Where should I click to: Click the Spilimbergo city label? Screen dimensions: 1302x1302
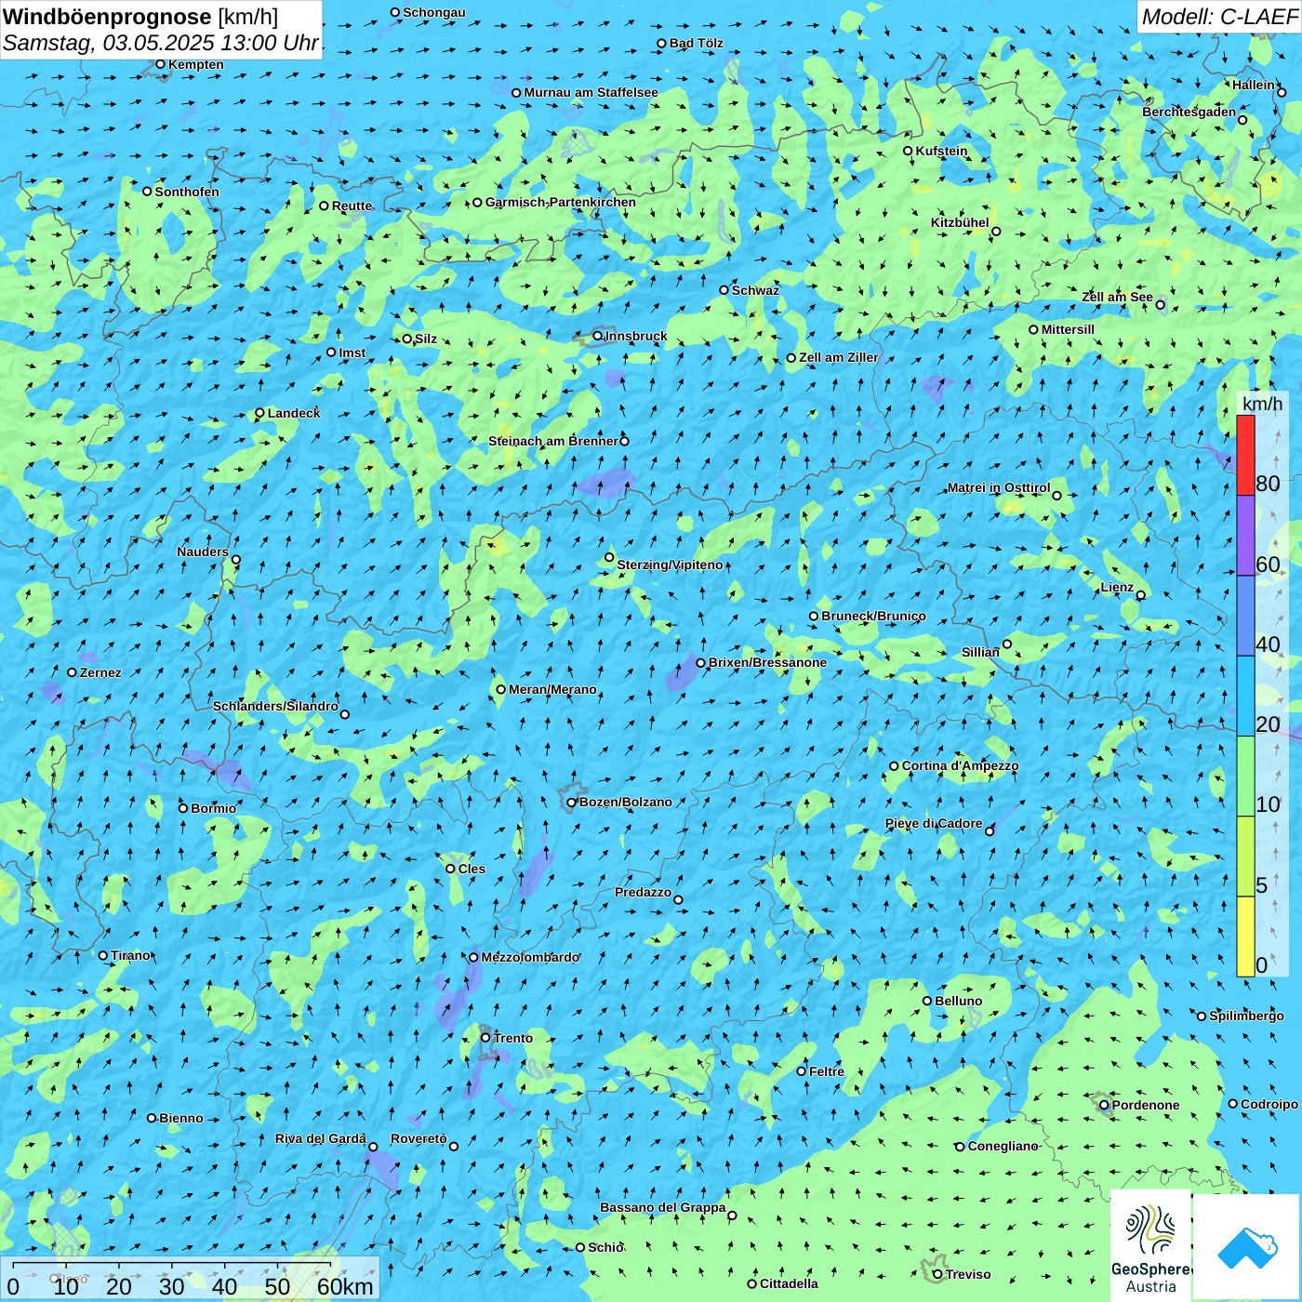pos(1246,1016)
